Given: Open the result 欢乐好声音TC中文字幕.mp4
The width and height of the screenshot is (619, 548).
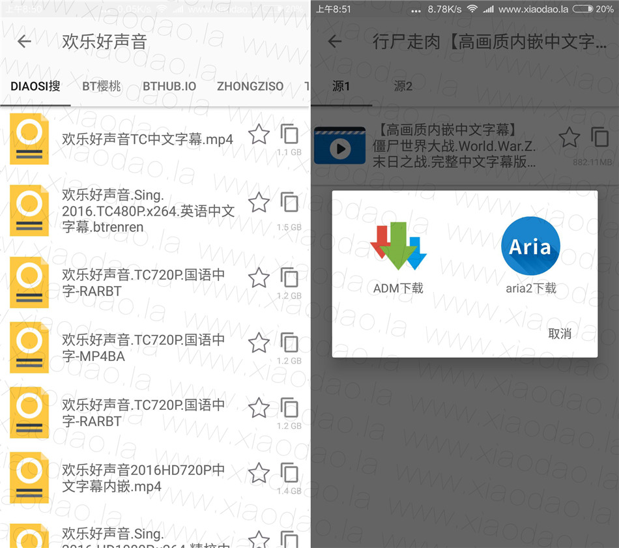Looking at the screenshot, I should [148, 139].
